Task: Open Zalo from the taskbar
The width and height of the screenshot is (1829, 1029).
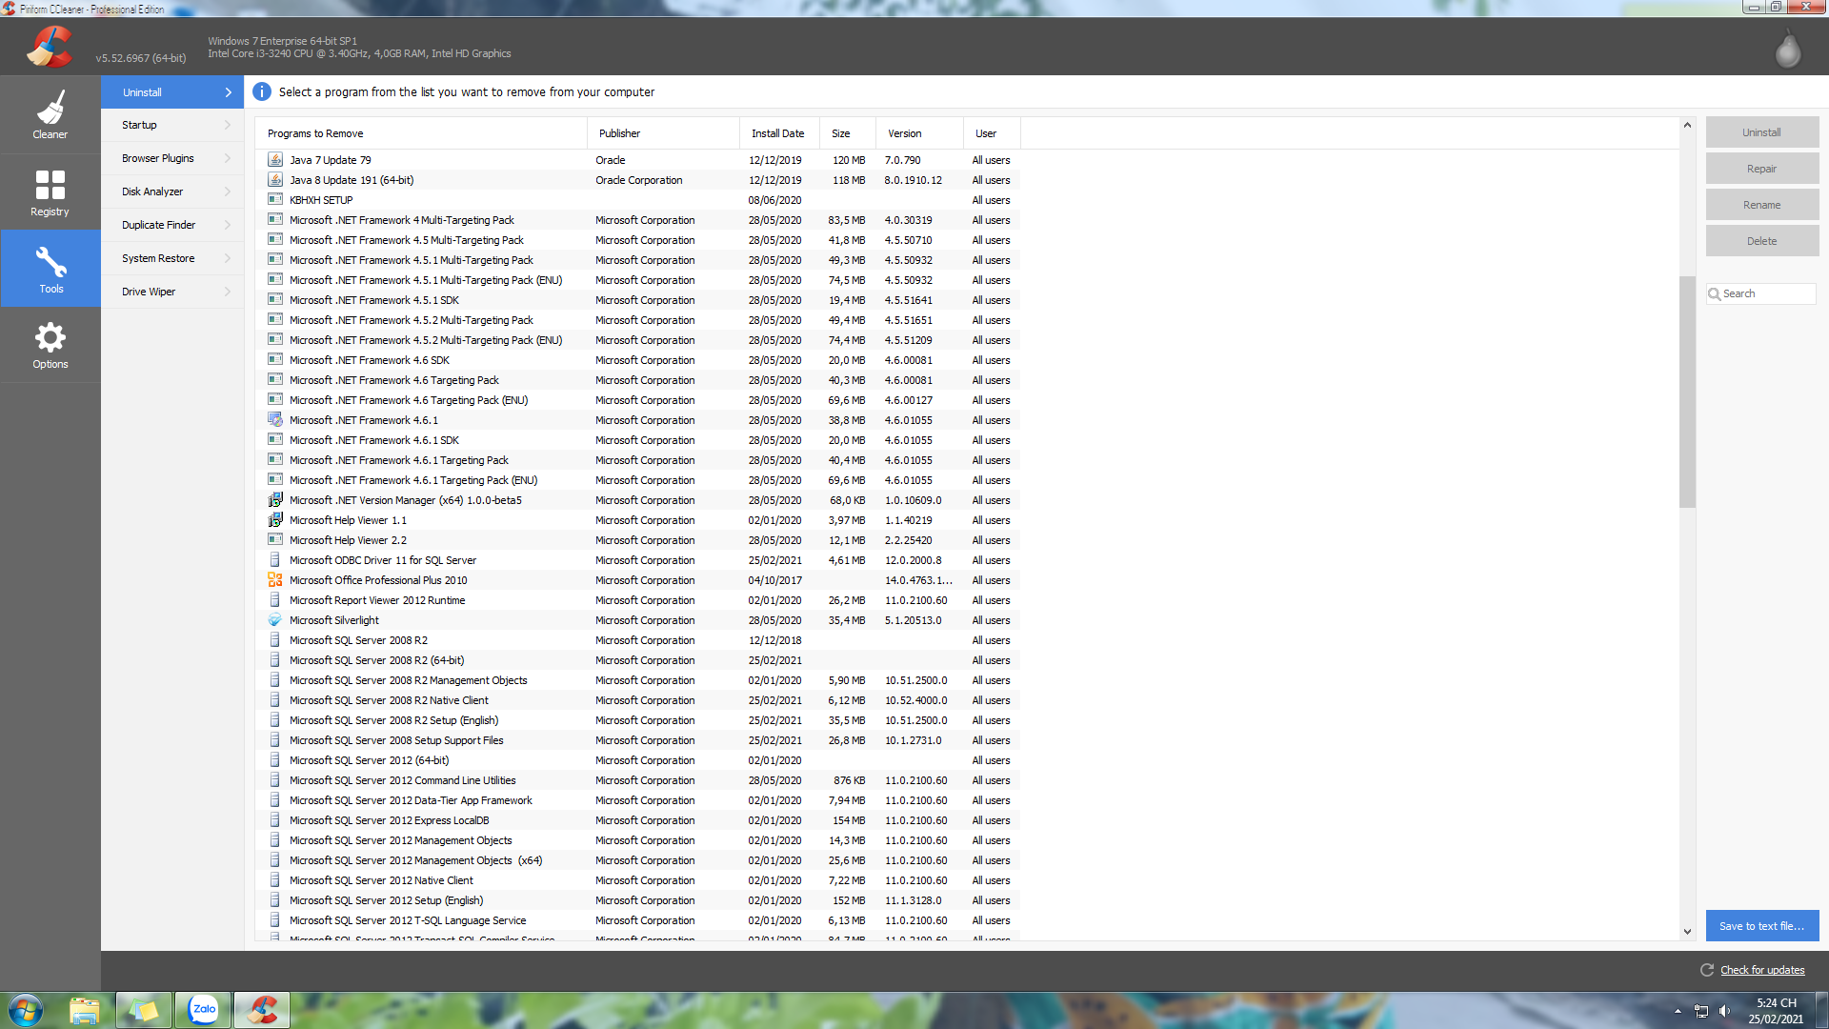Action: (x=203, y=1010)
